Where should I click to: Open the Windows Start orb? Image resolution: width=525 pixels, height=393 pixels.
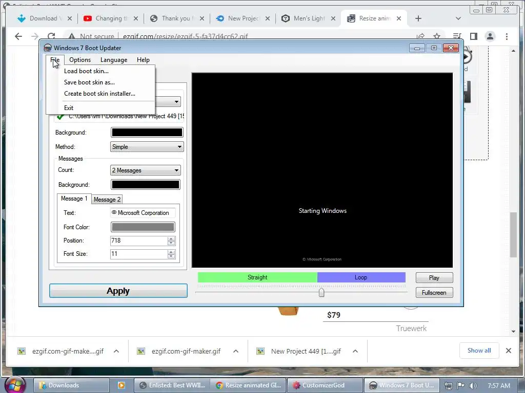click(x=15, y=385)
